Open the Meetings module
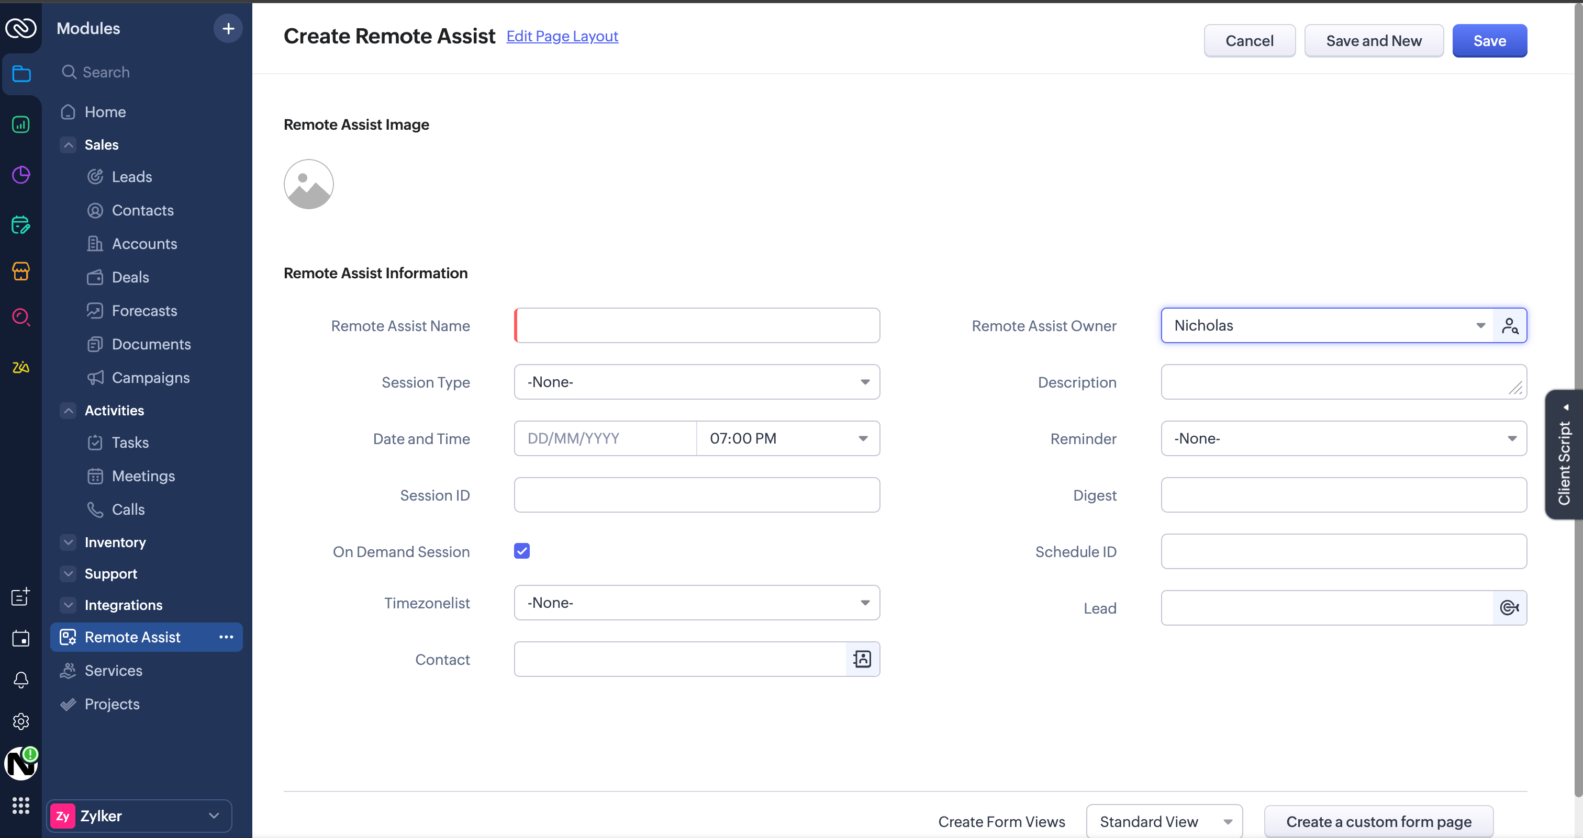1583x838 pixels. click(143, 476)
